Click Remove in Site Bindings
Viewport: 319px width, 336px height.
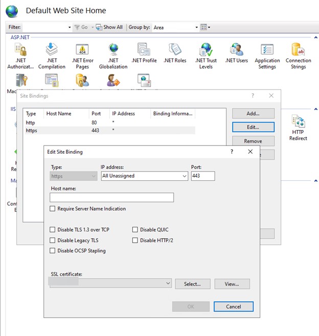(x=253, y=141)
